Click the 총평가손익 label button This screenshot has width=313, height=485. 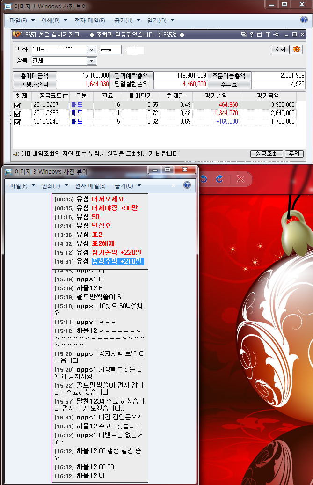tap(35, 84)
